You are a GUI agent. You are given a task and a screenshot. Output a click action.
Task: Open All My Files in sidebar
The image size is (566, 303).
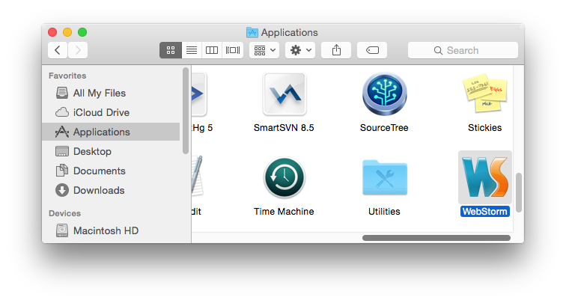111,93
